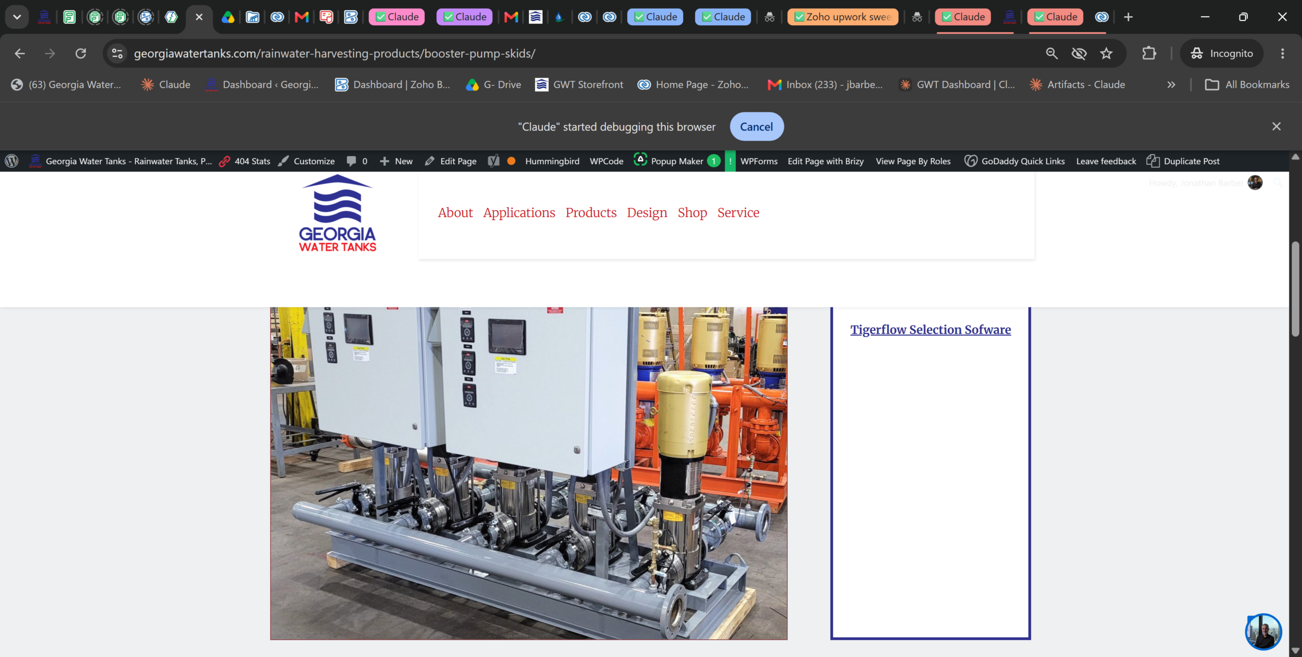Cancel the Claude debugging session
The image size is (1302, 657).
point(756,127)
